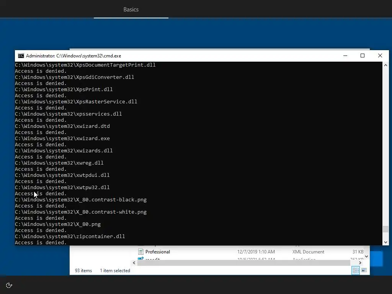Click the XpsDocumentTargetPrint.dll output line
The height and width of the screenshot is (294, 392).
tap(85, 65)
